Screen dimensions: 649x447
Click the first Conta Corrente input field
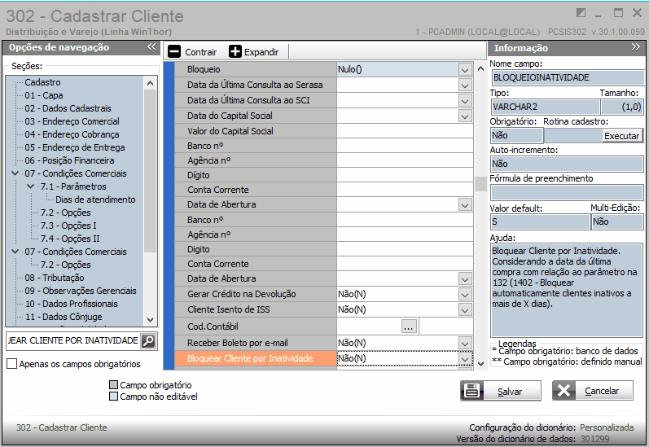(405, 190)
